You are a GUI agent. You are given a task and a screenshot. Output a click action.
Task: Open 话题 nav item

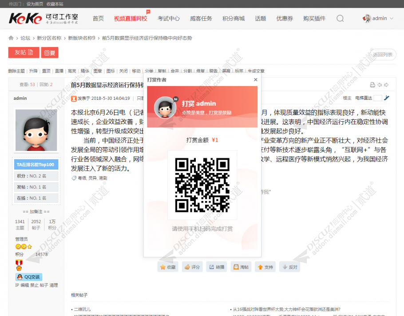point(261,19)
